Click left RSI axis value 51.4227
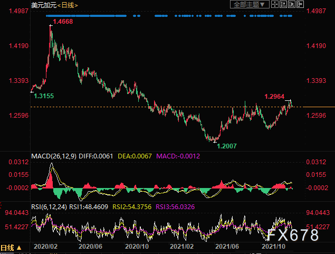This screenshot has width=335, height=254. tap(17, 227)
